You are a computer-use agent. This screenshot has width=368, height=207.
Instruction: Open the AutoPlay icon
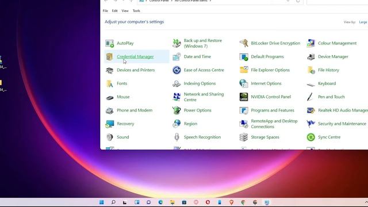[x=109, y=43]
